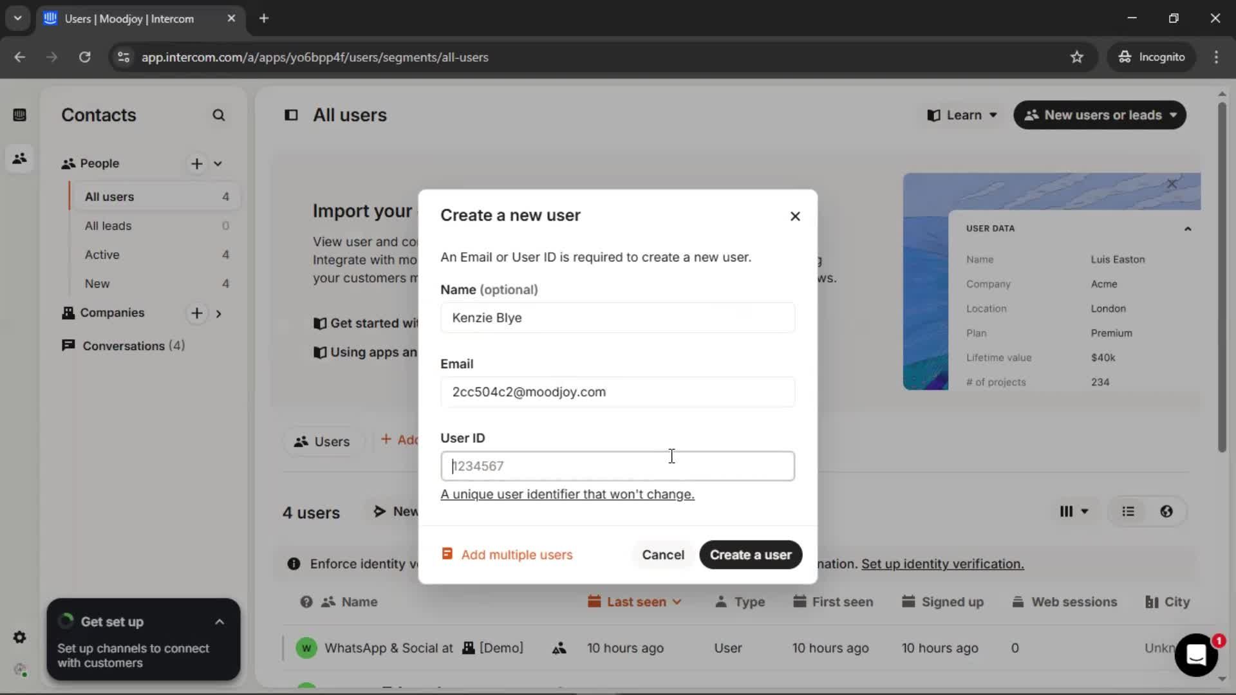Click the help question icon in table header
The image size is (1236, 695).
pyautogui.click(x=306, y=602)
